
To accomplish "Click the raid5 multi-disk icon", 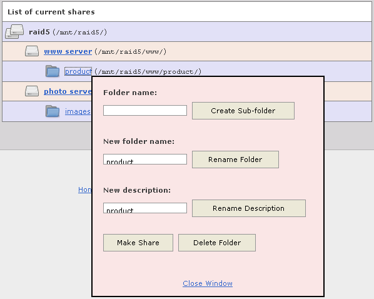I will (x=14, y=31).
